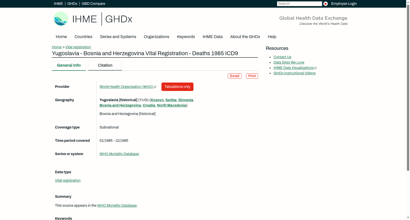Open the IHME Data menu item

point(212,37)
